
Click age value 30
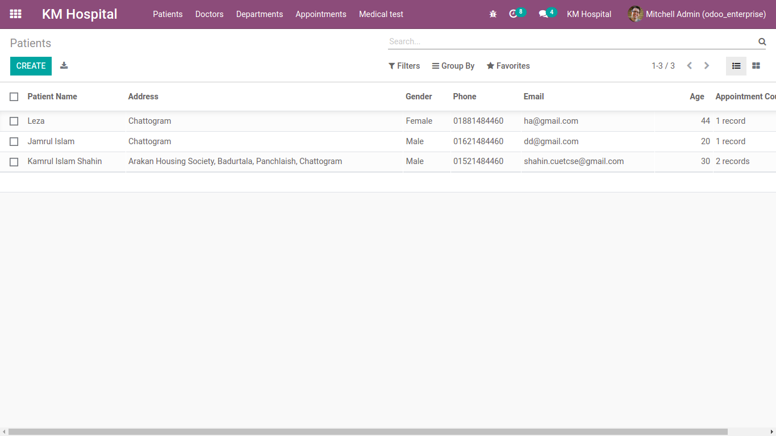[706, 161]
